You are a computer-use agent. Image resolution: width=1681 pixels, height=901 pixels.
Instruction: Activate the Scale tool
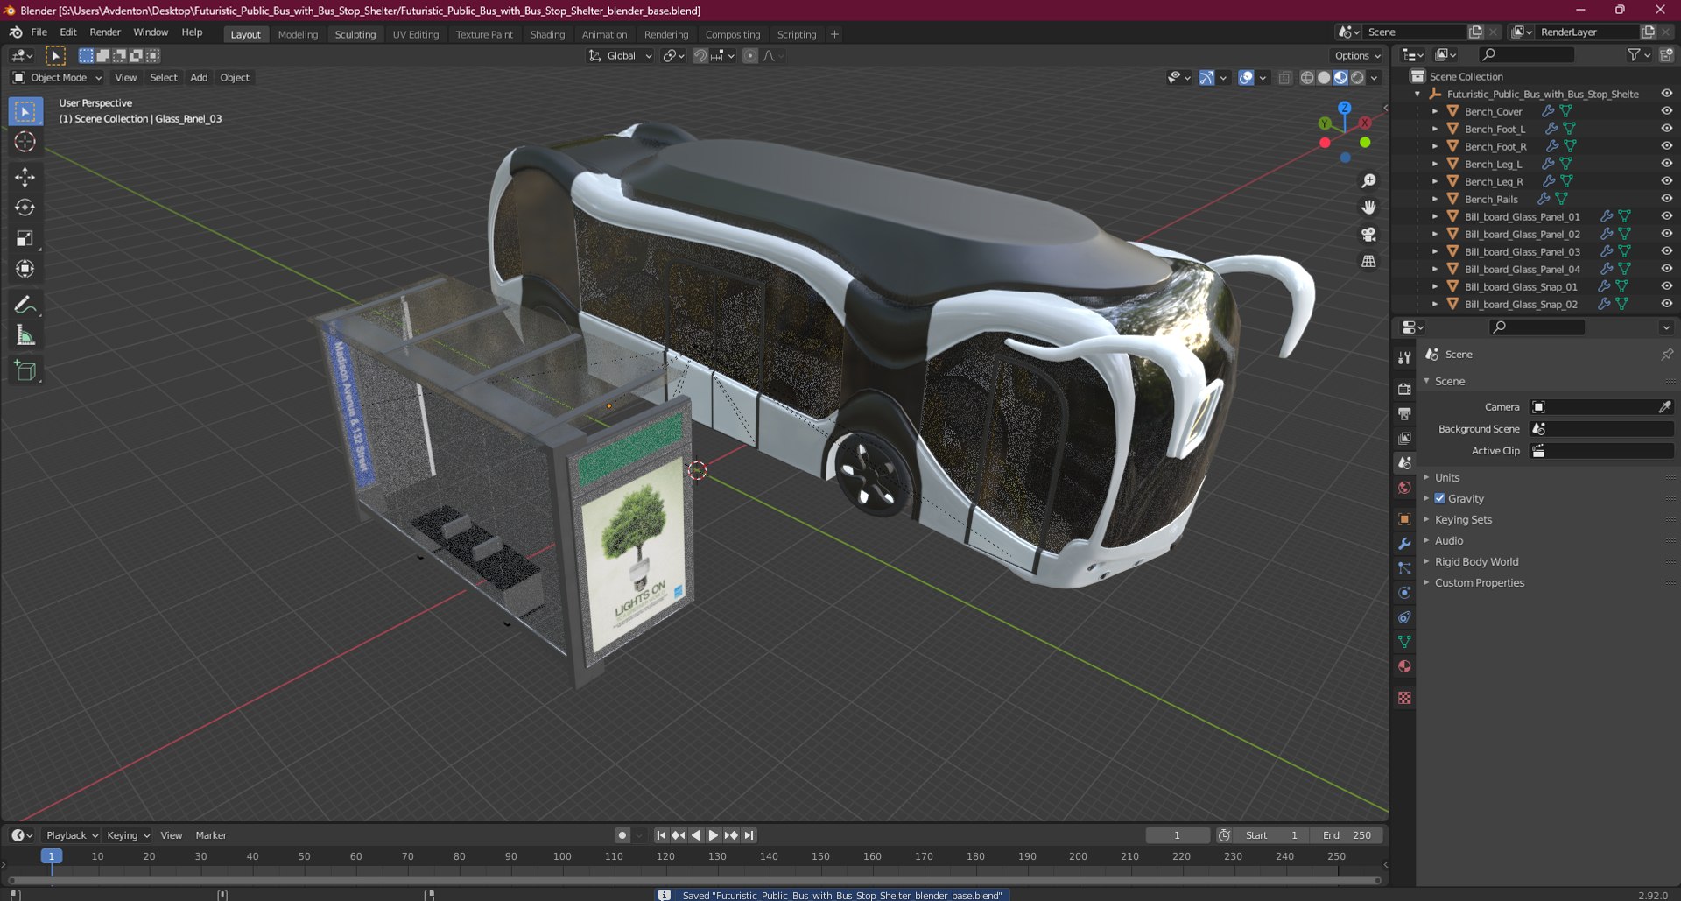pyautogui.click(x=25, y=238)
